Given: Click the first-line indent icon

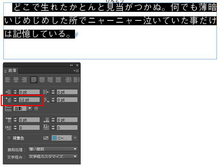Looking at the screenshot, I should click(8, 100).
